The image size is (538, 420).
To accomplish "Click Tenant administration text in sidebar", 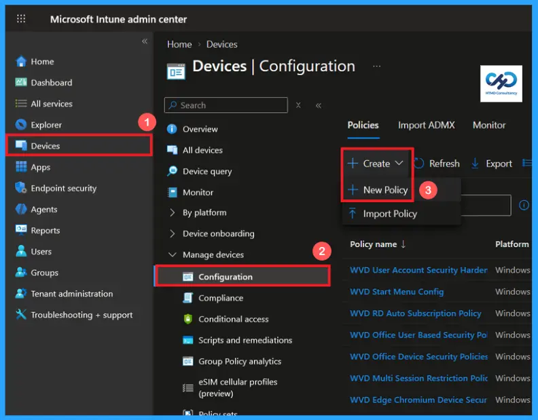I will pyautogui.click(x=72, y=294).
